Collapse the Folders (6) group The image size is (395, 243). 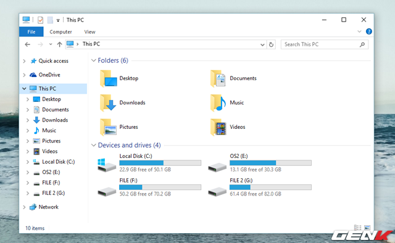tap(93, 60)
